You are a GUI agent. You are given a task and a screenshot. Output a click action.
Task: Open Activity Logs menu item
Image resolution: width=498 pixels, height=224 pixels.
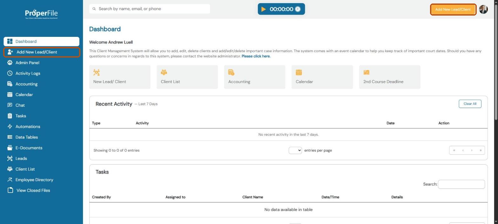(x=42, y=73)
